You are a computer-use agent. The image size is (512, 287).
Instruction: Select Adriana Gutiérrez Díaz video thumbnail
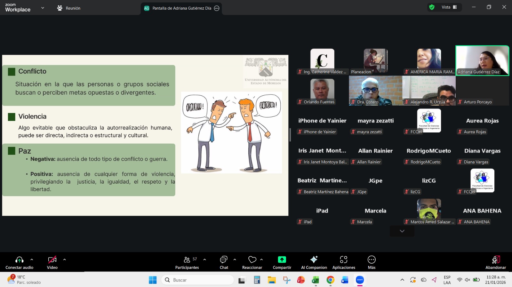tap(482, 60)
